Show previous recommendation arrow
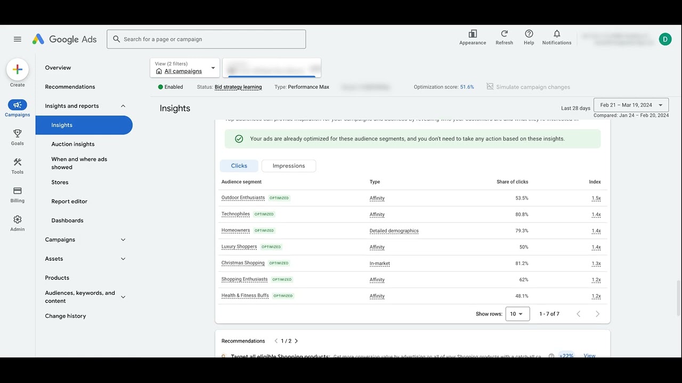 [276, 341]
